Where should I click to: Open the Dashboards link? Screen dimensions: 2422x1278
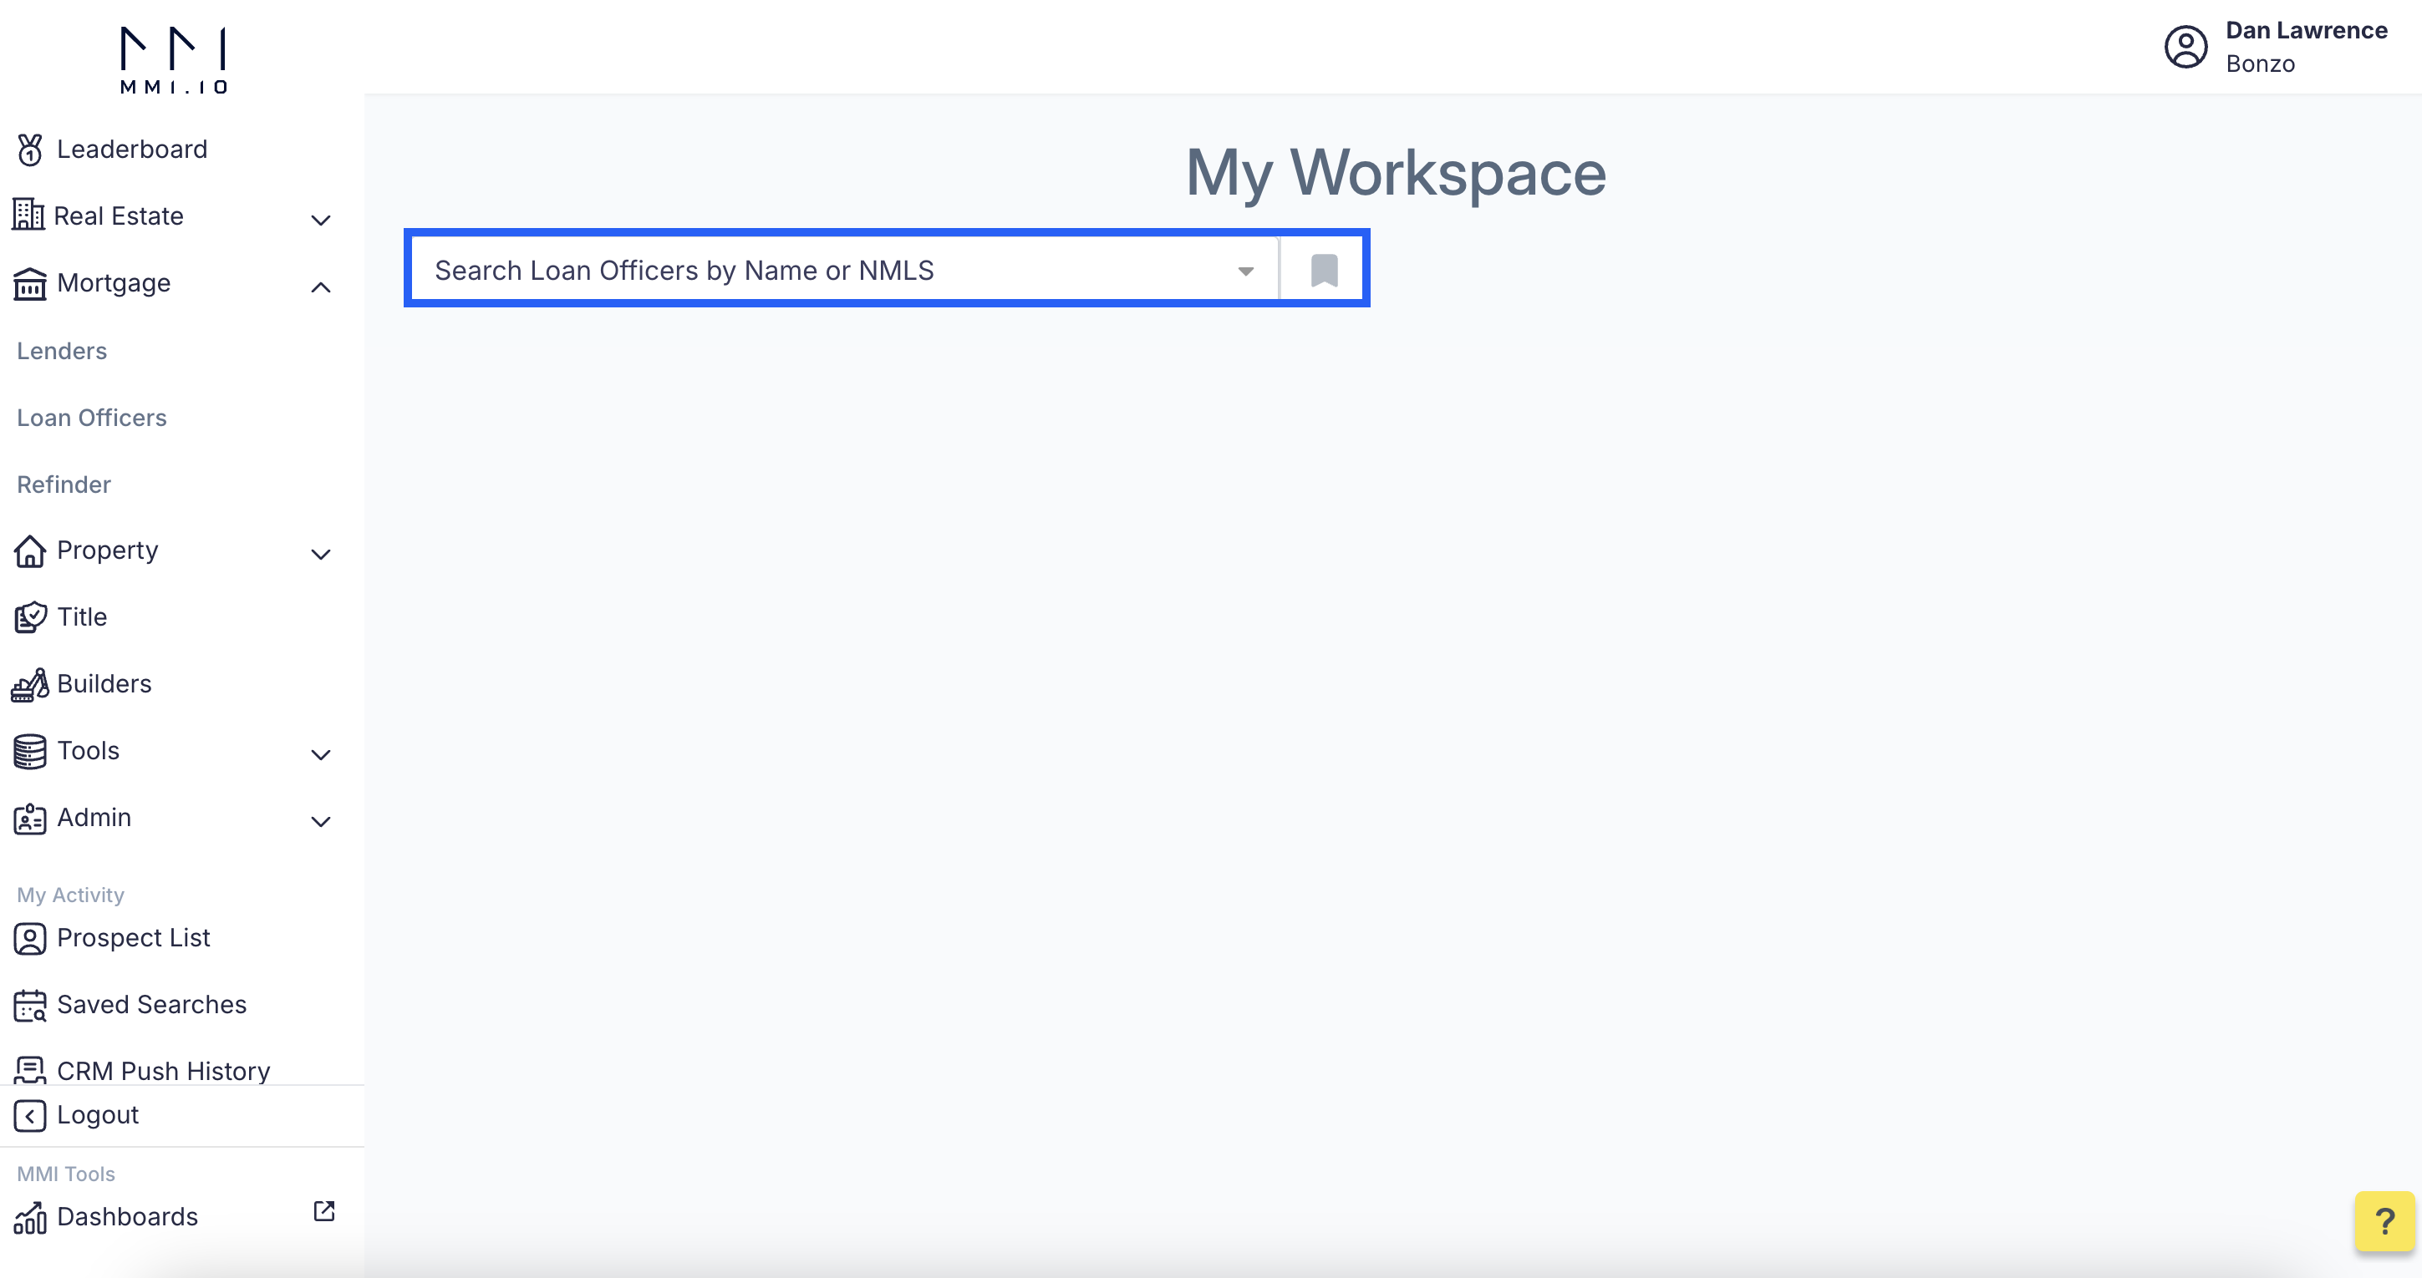click(x=127, y=1217)
